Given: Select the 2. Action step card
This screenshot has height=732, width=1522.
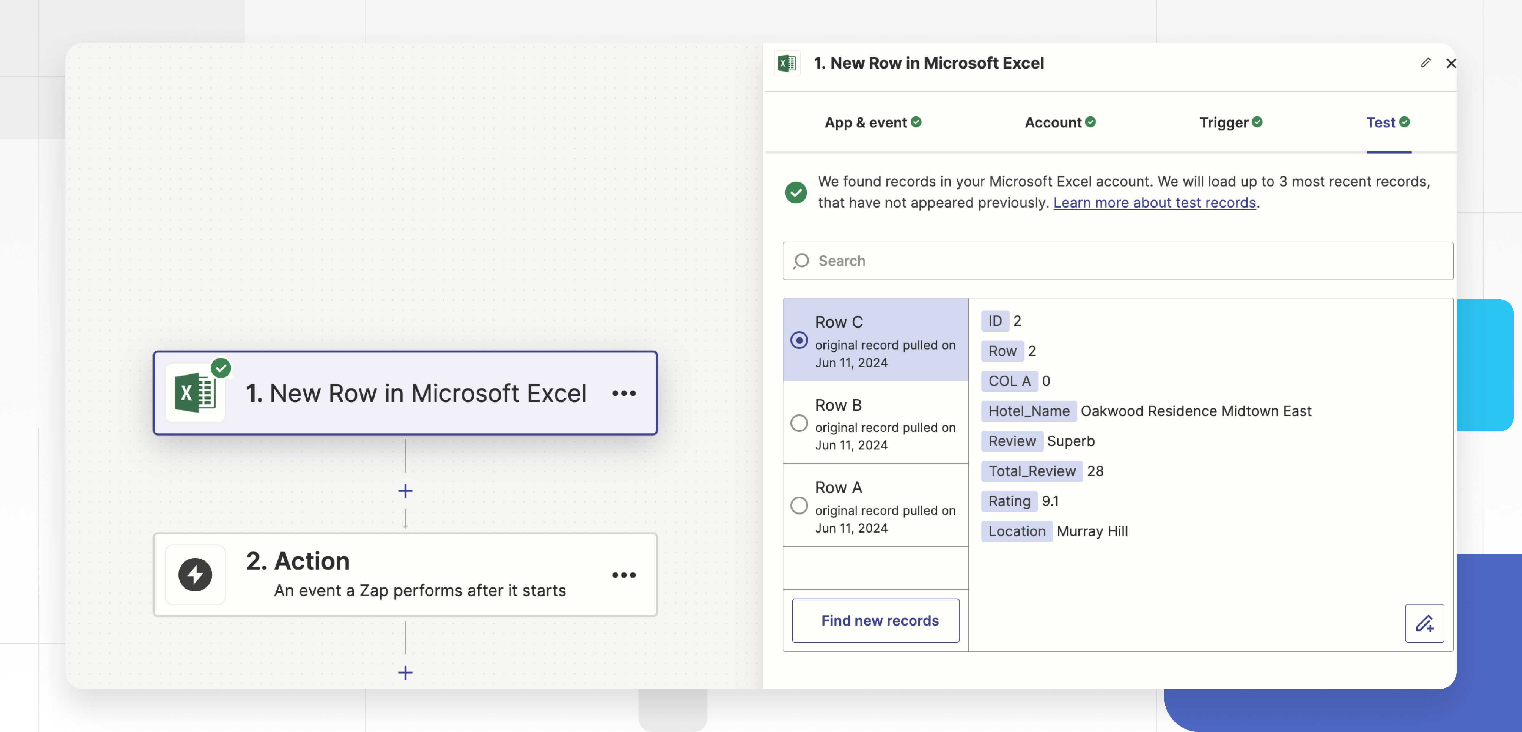Looking at the screenshot, I should 405,575.
